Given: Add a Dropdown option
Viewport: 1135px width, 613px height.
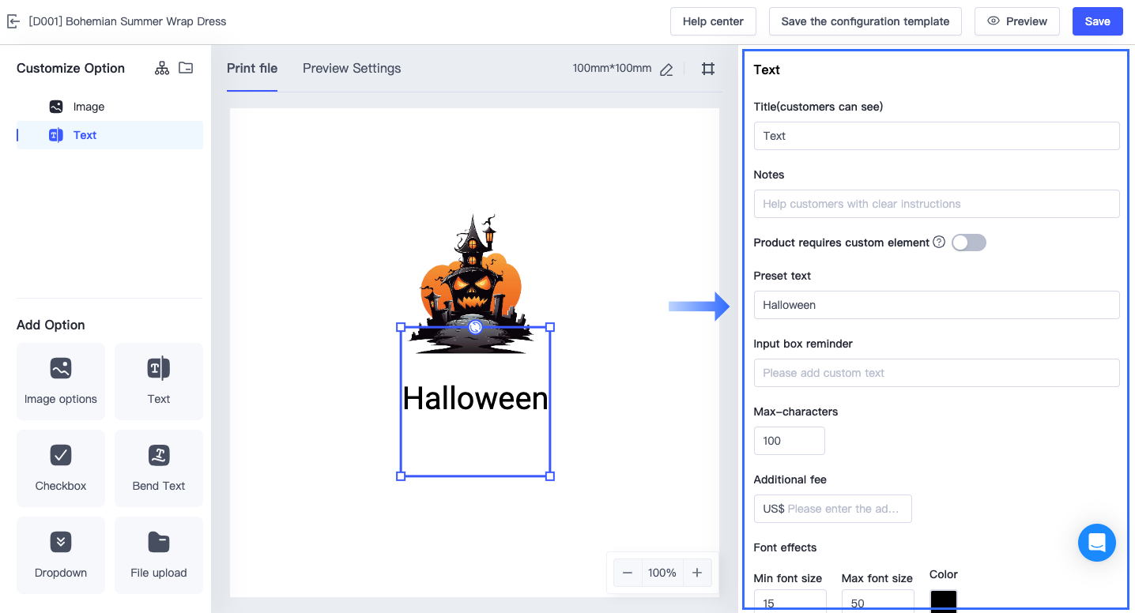Looking at the screenshot, I should [61, 555].
